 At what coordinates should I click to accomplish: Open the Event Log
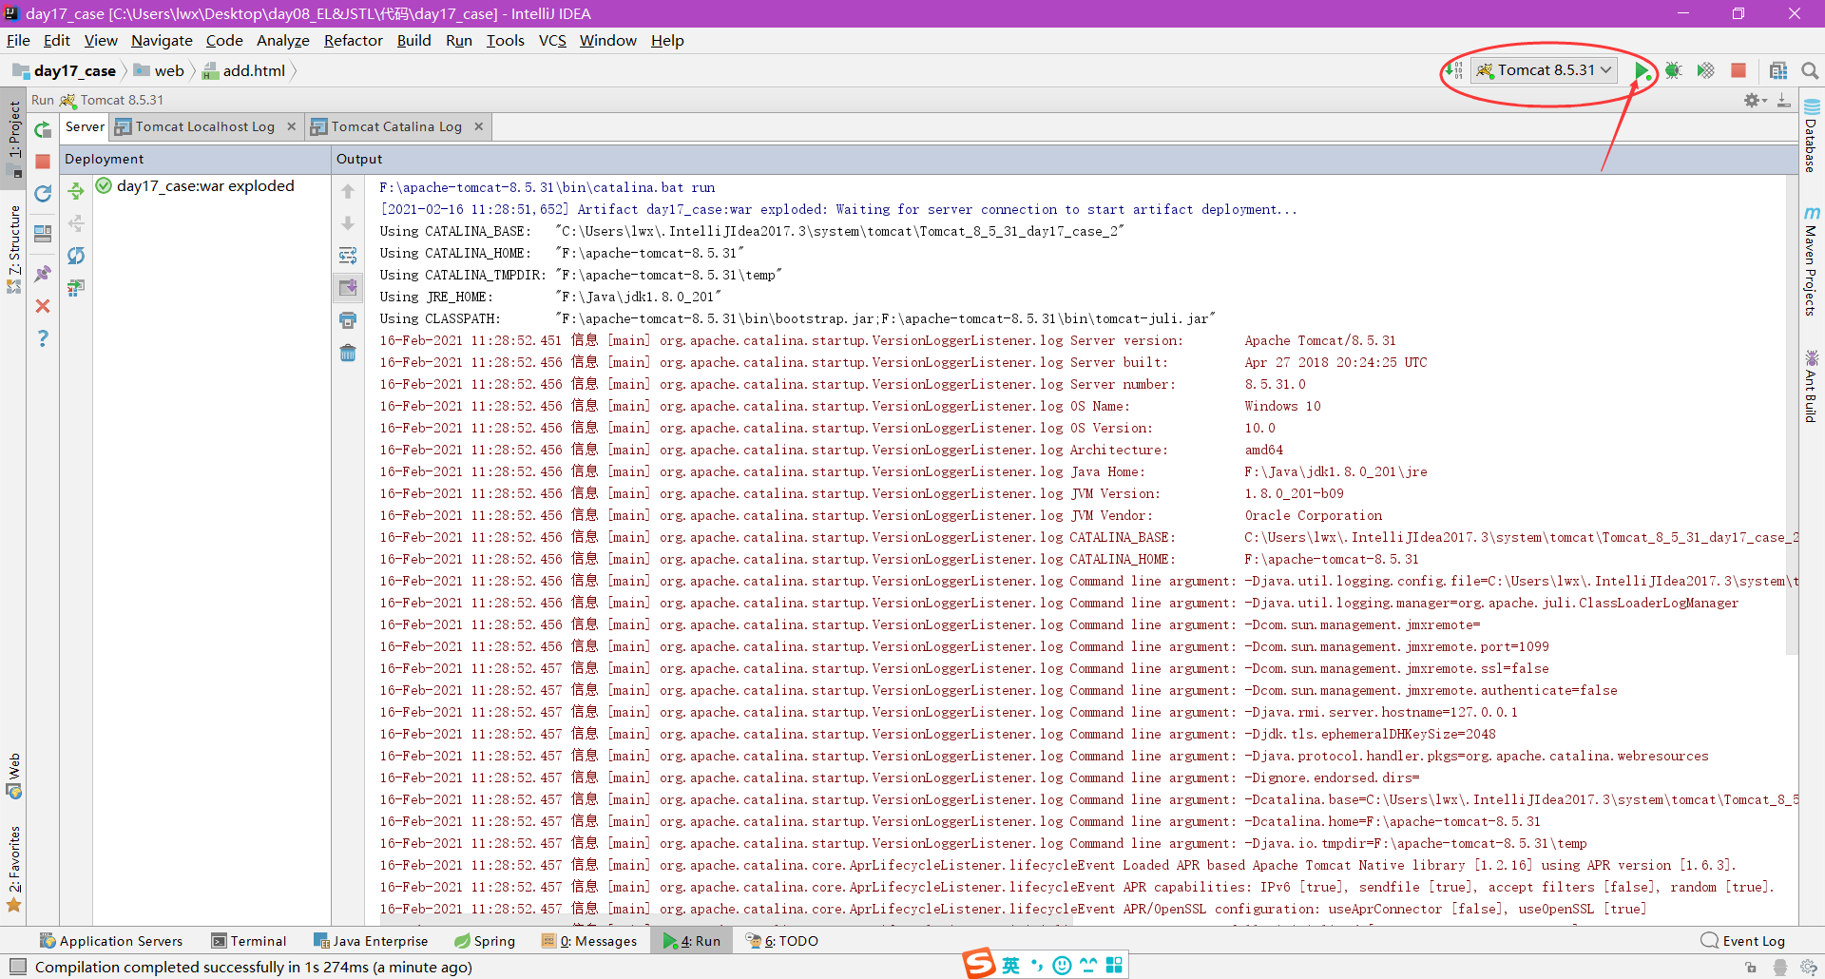click(x=1743, y=941)
